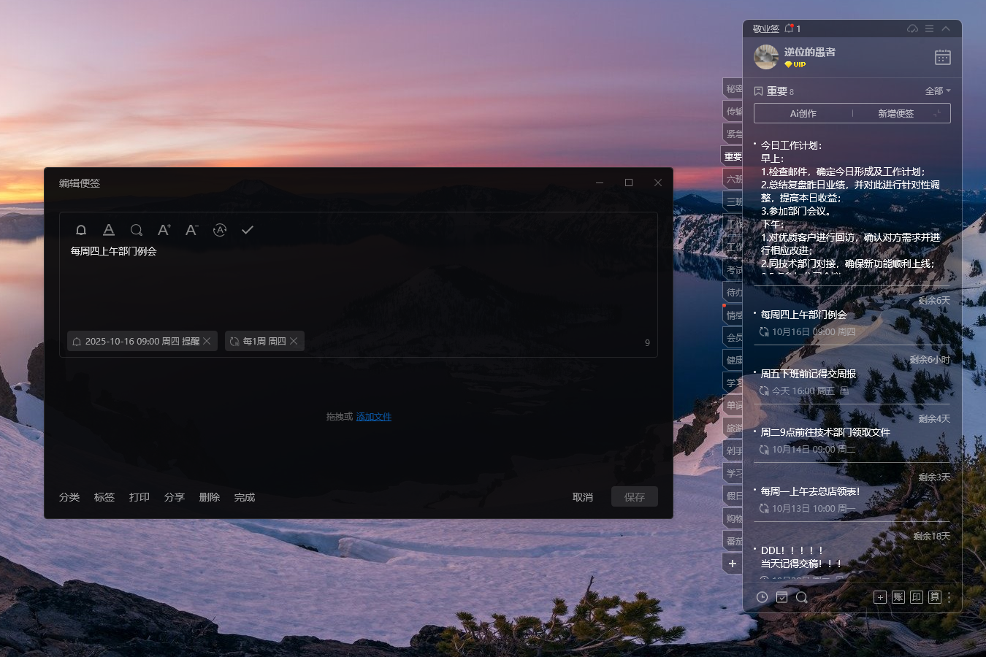
Task: Increase font size with A+ icon
Action: point(164,230)
